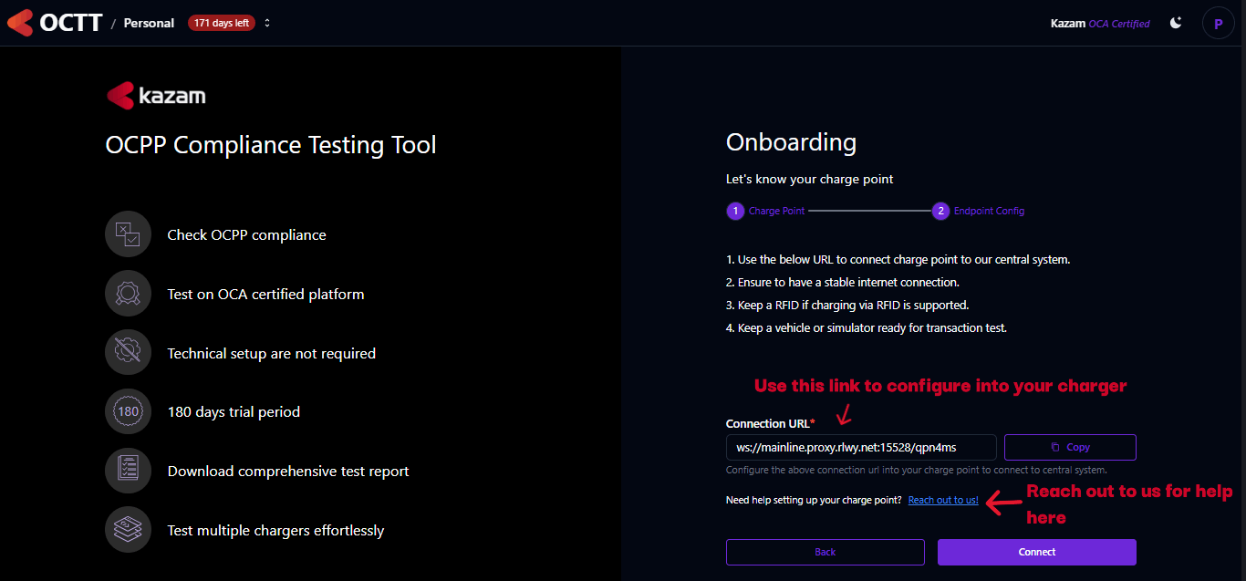1246x581 pixels.
Task: Click the OCPP Compliance Testing Tool title
Action: click(x=271, y=145)
